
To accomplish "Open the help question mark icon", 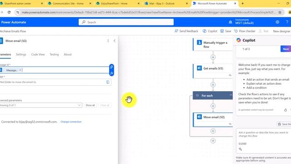I will point(287,22).
